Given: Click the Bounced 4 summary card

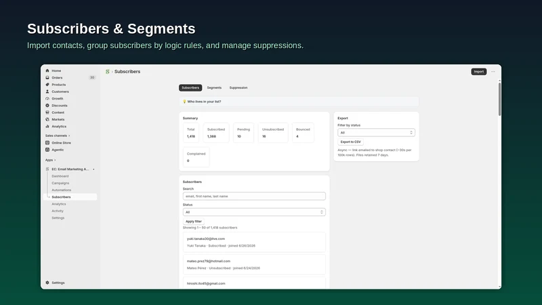Looking at the screenshot, I should point(303,133).
